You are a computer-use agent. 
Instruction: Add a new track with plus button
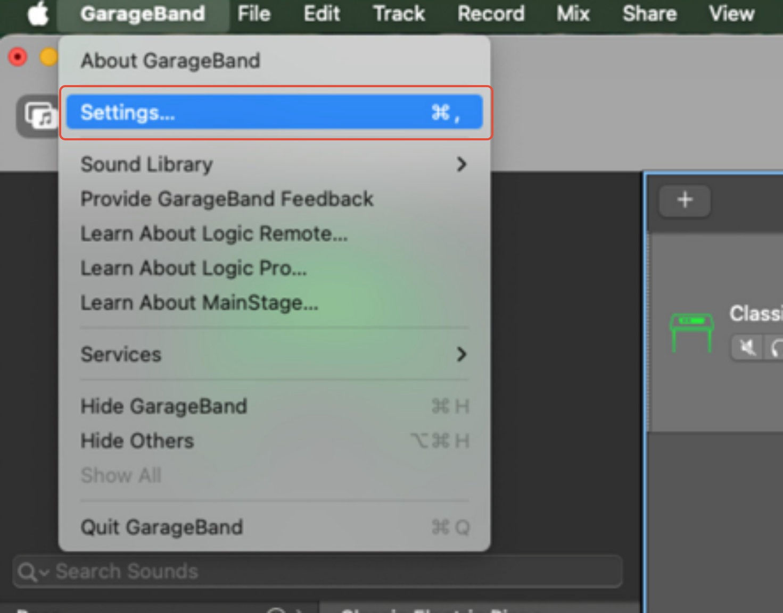click(x=685, y=200)
